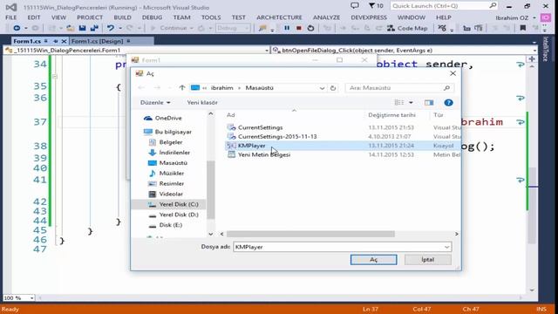
Task: Sort by Değiştirme tarihi column
Action: [x=391, y=115]
